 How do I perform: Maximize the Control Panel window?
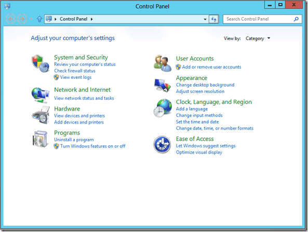point(280,5)
